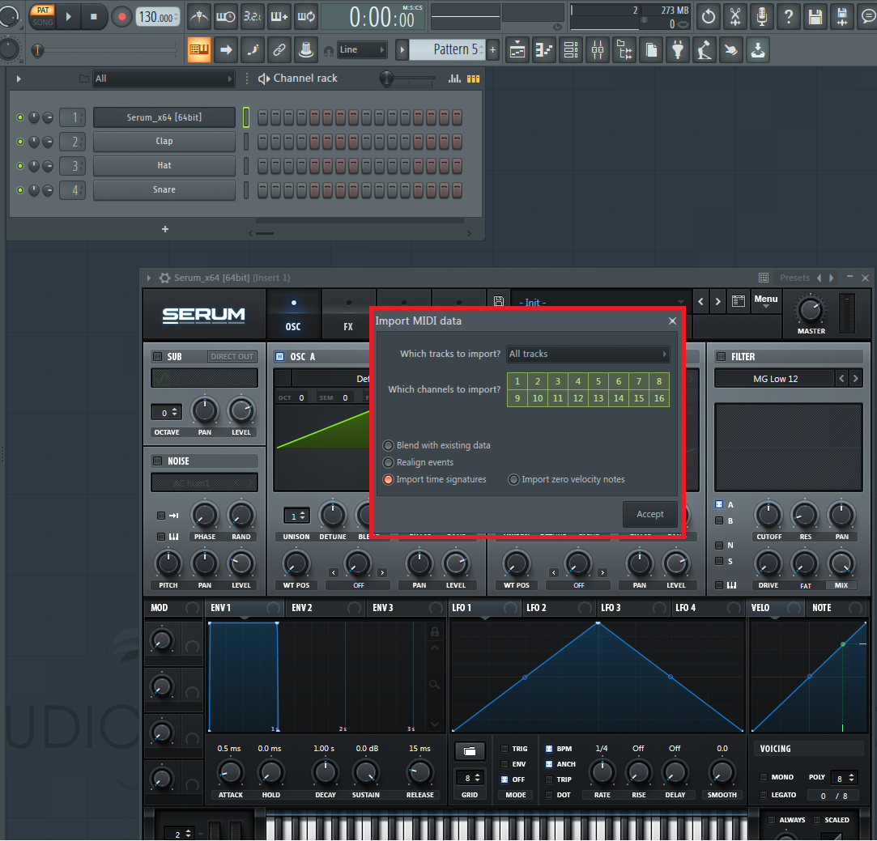Click the Accept button in Import MIDI dialog
Screen dimensions: 877x841
650,514
